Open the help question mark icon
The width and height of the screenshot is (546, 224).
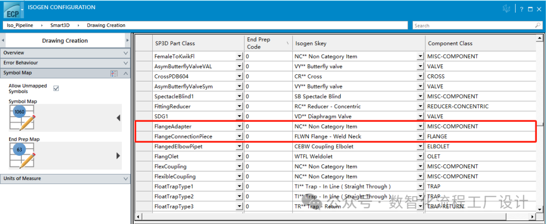522,10
